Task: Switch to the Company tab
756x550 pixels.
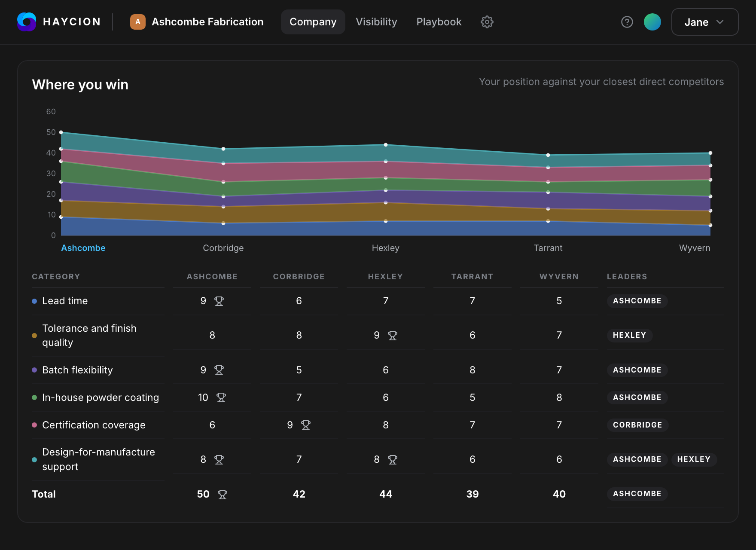Action: point(313,22)
